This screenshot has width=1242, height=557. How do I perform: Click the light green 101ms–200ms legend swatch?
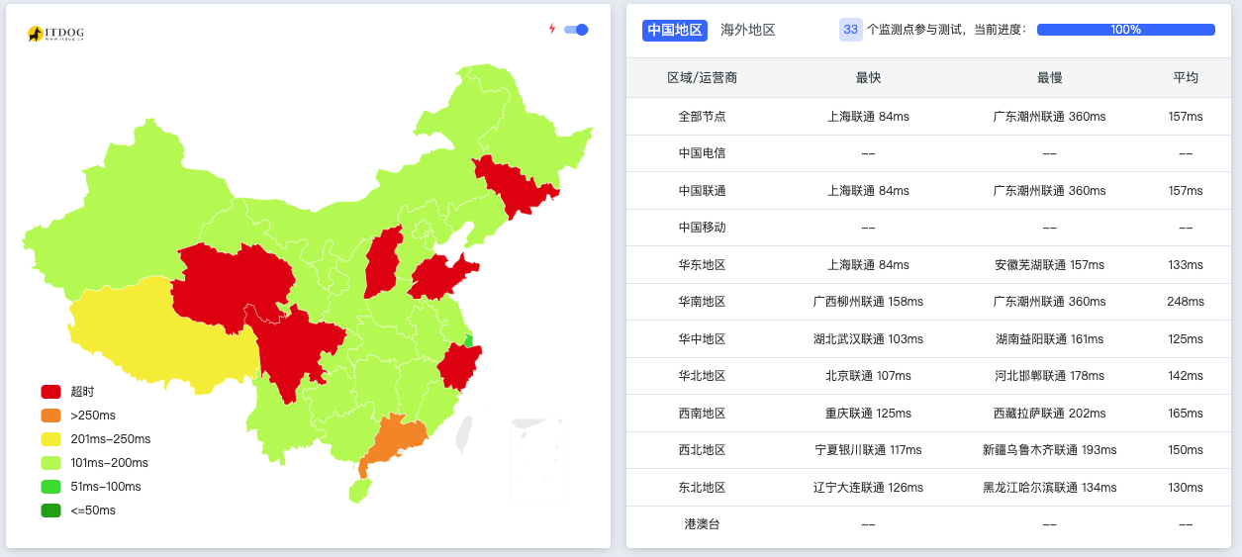coord(51,463)
